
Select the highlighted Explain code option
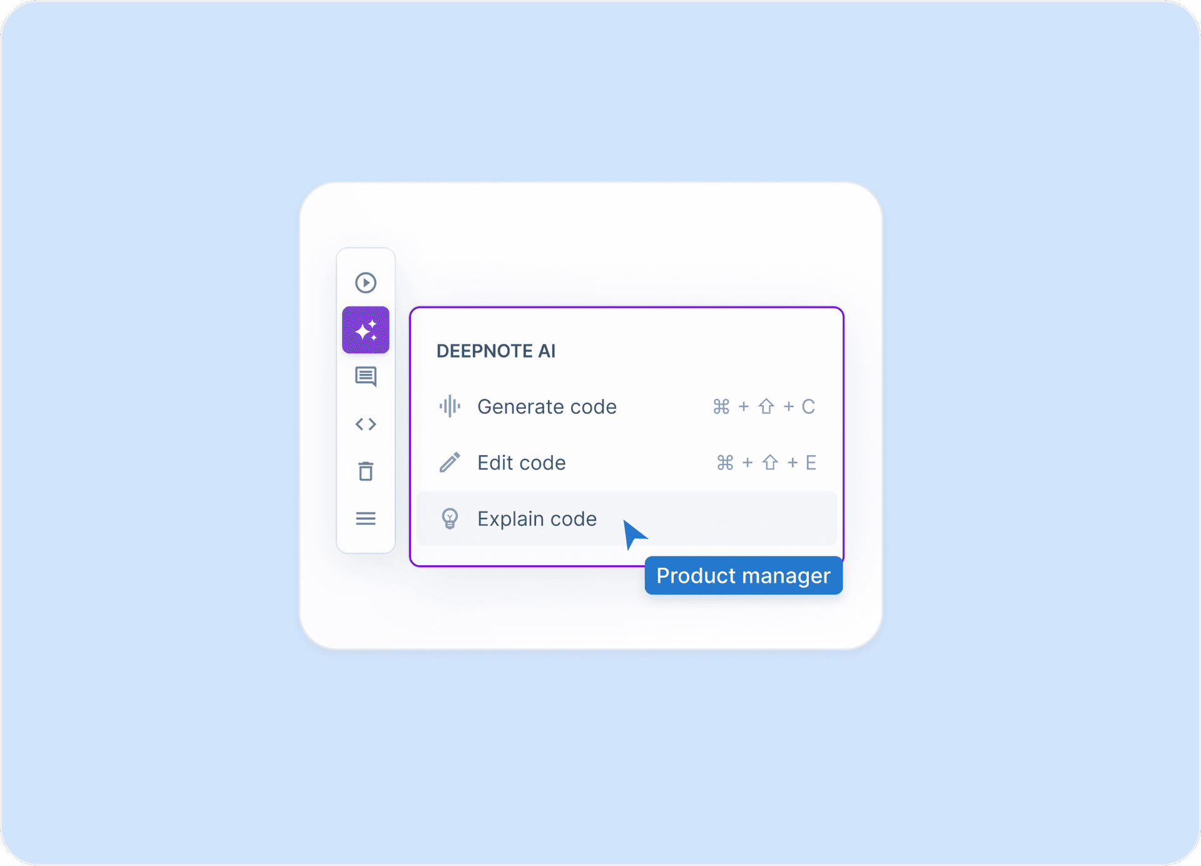coord(537,519)
